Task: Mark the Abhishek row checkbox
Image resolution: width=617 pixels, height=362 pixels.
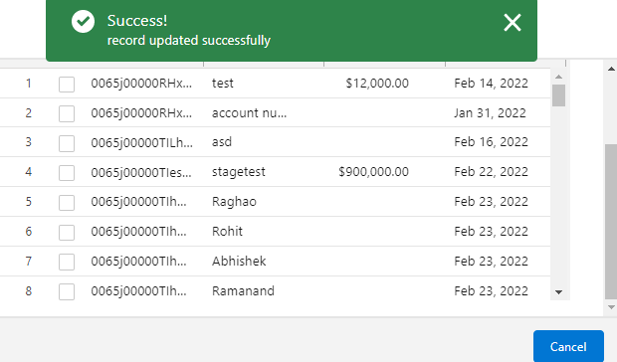Action: (x=67, y=262)
